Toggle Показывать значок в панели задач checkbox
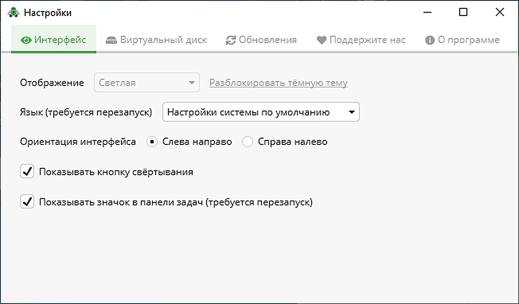Image resolution: width=519 pixels, height=304 pixels. pyautogui.click(x=27, y=201)
